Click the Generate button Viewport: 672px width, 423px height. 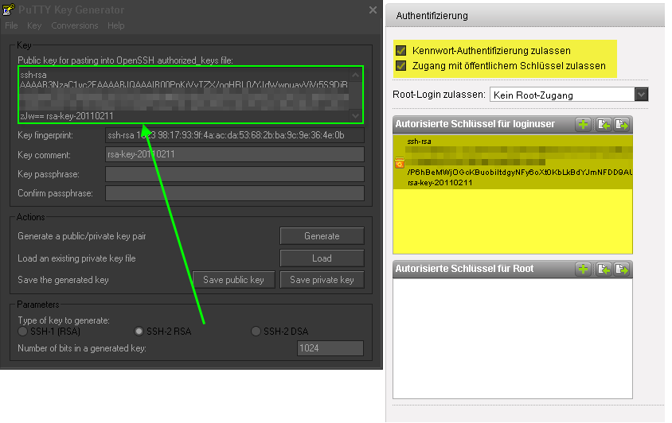tap(322, 236)
